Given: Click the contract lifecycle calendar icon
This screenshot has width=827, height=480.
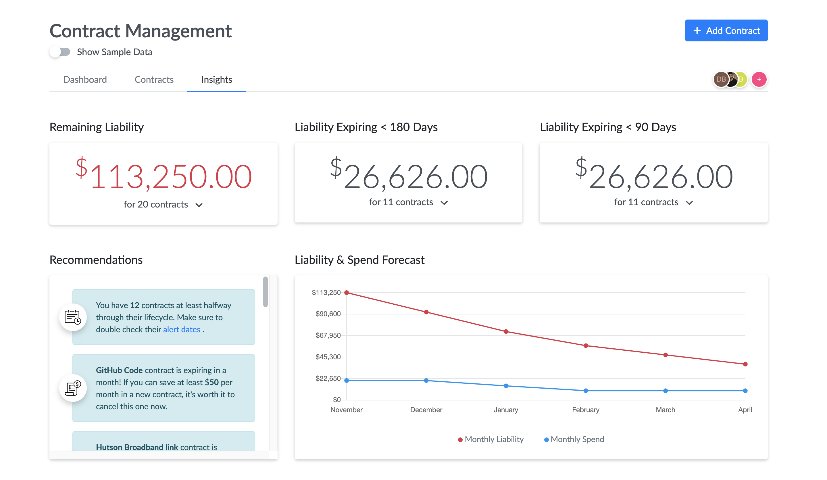Looking at the screenshot, I should 73,317.
